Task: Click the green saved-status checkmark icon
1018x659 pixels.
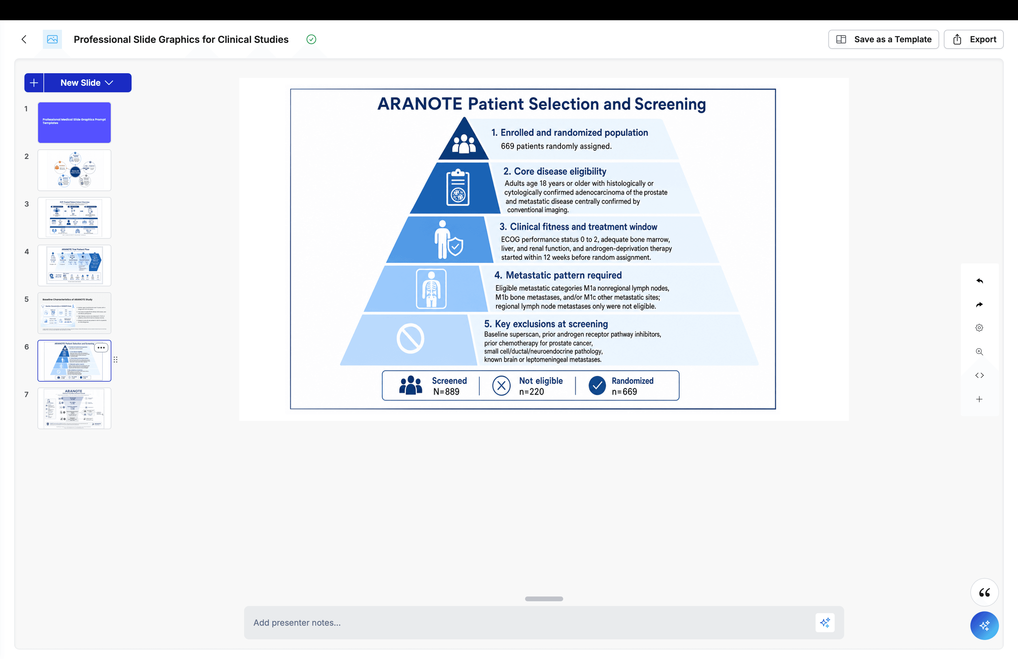Action: click(x=311, y=39)
